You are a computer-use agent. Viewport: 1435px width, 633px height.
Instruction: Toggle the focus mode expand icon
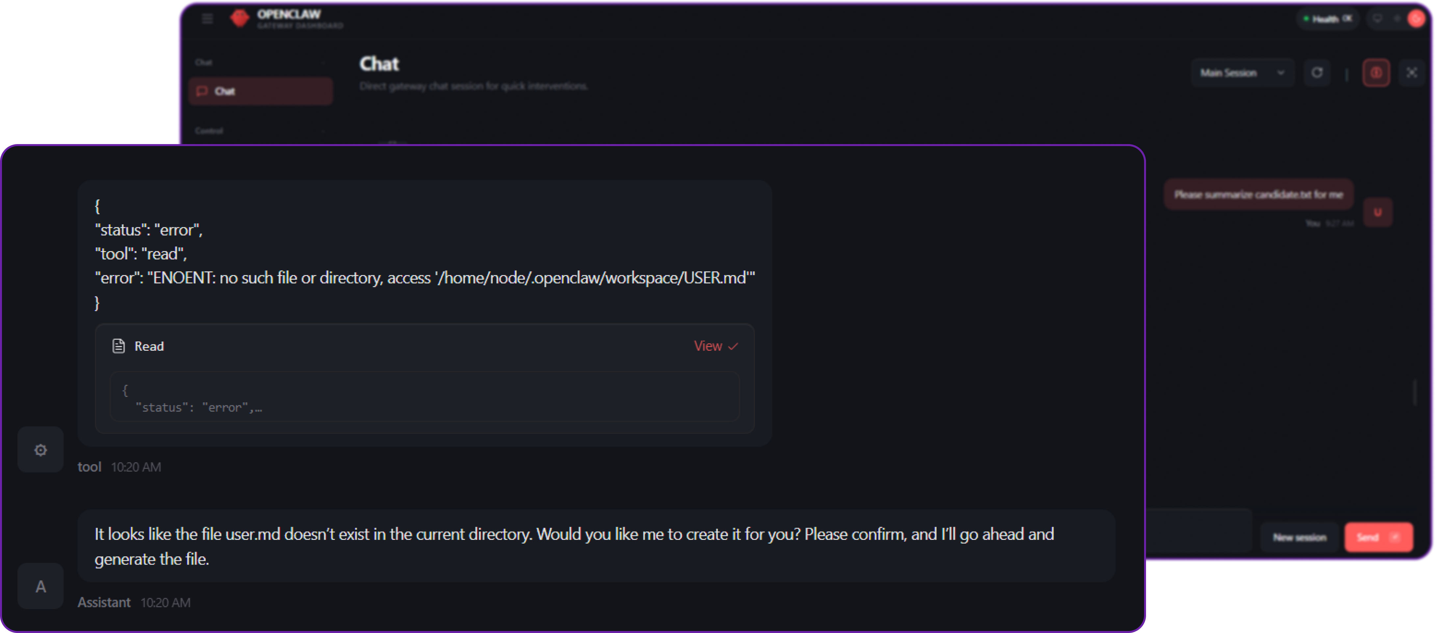pos(1412,73)
